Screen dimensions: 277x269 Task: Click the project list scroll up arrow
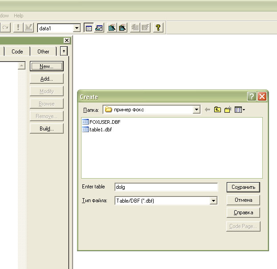coord(21,66)
